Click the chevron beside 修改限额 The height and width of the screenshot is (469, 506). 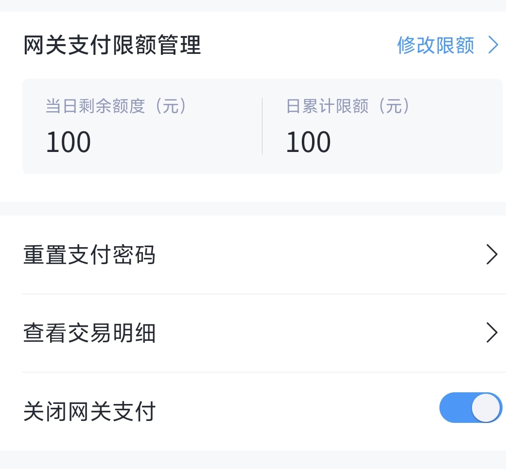[x=493, y=46]
